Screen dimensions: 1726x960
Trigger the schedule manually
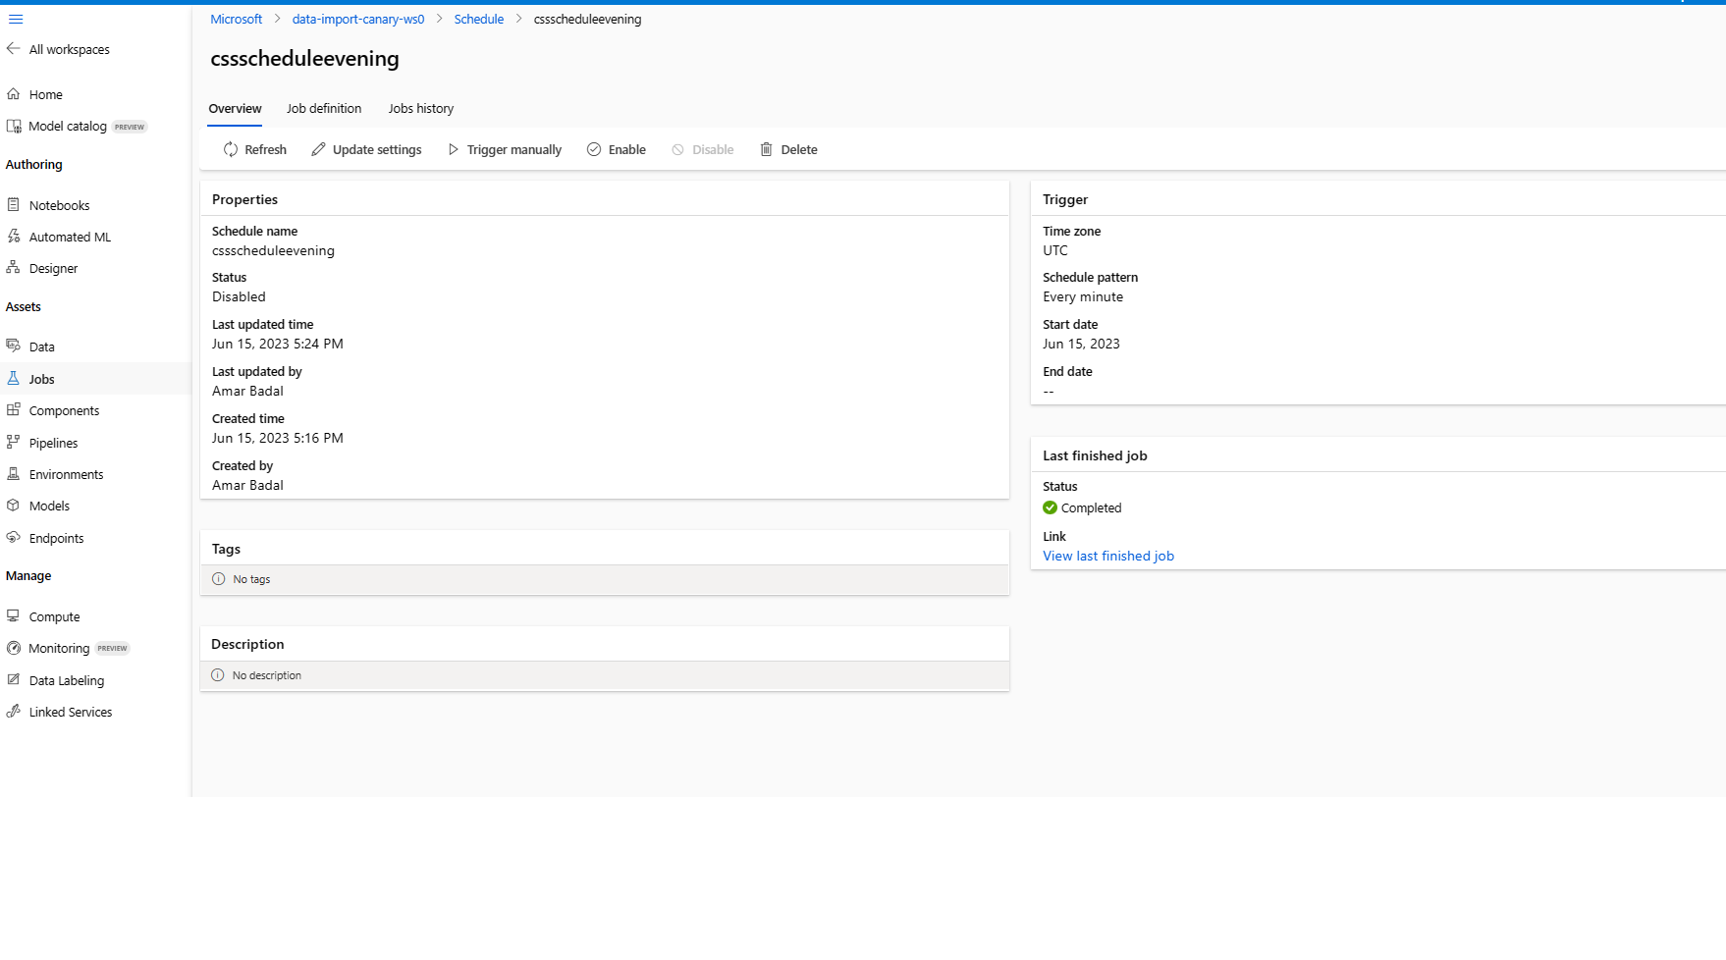tap(504, 149)
